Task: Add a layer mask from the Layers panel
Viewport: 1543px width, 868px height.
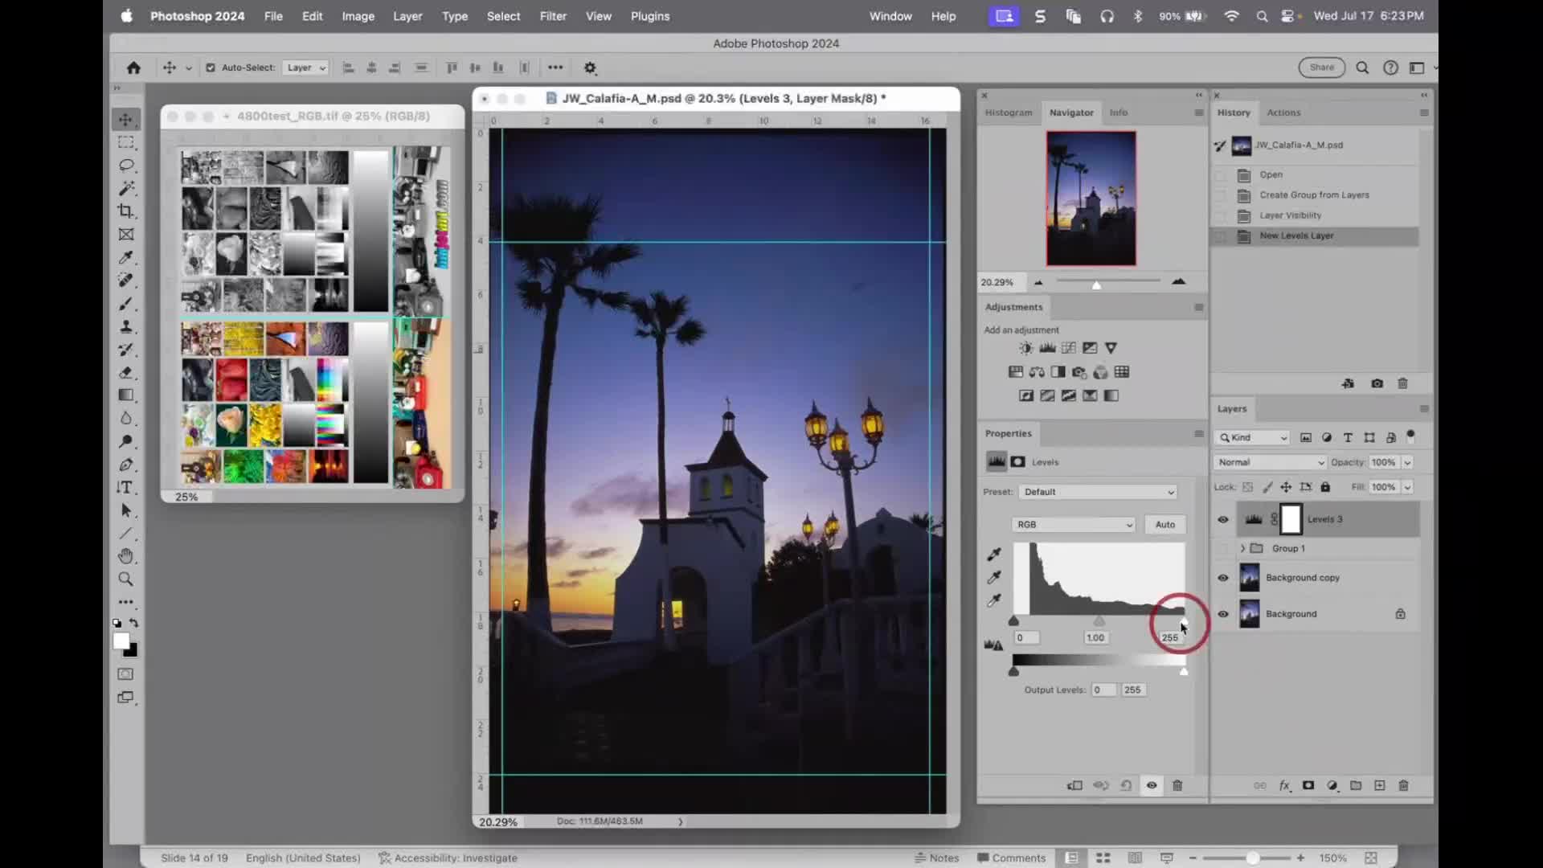Action: coord(1308,785)
